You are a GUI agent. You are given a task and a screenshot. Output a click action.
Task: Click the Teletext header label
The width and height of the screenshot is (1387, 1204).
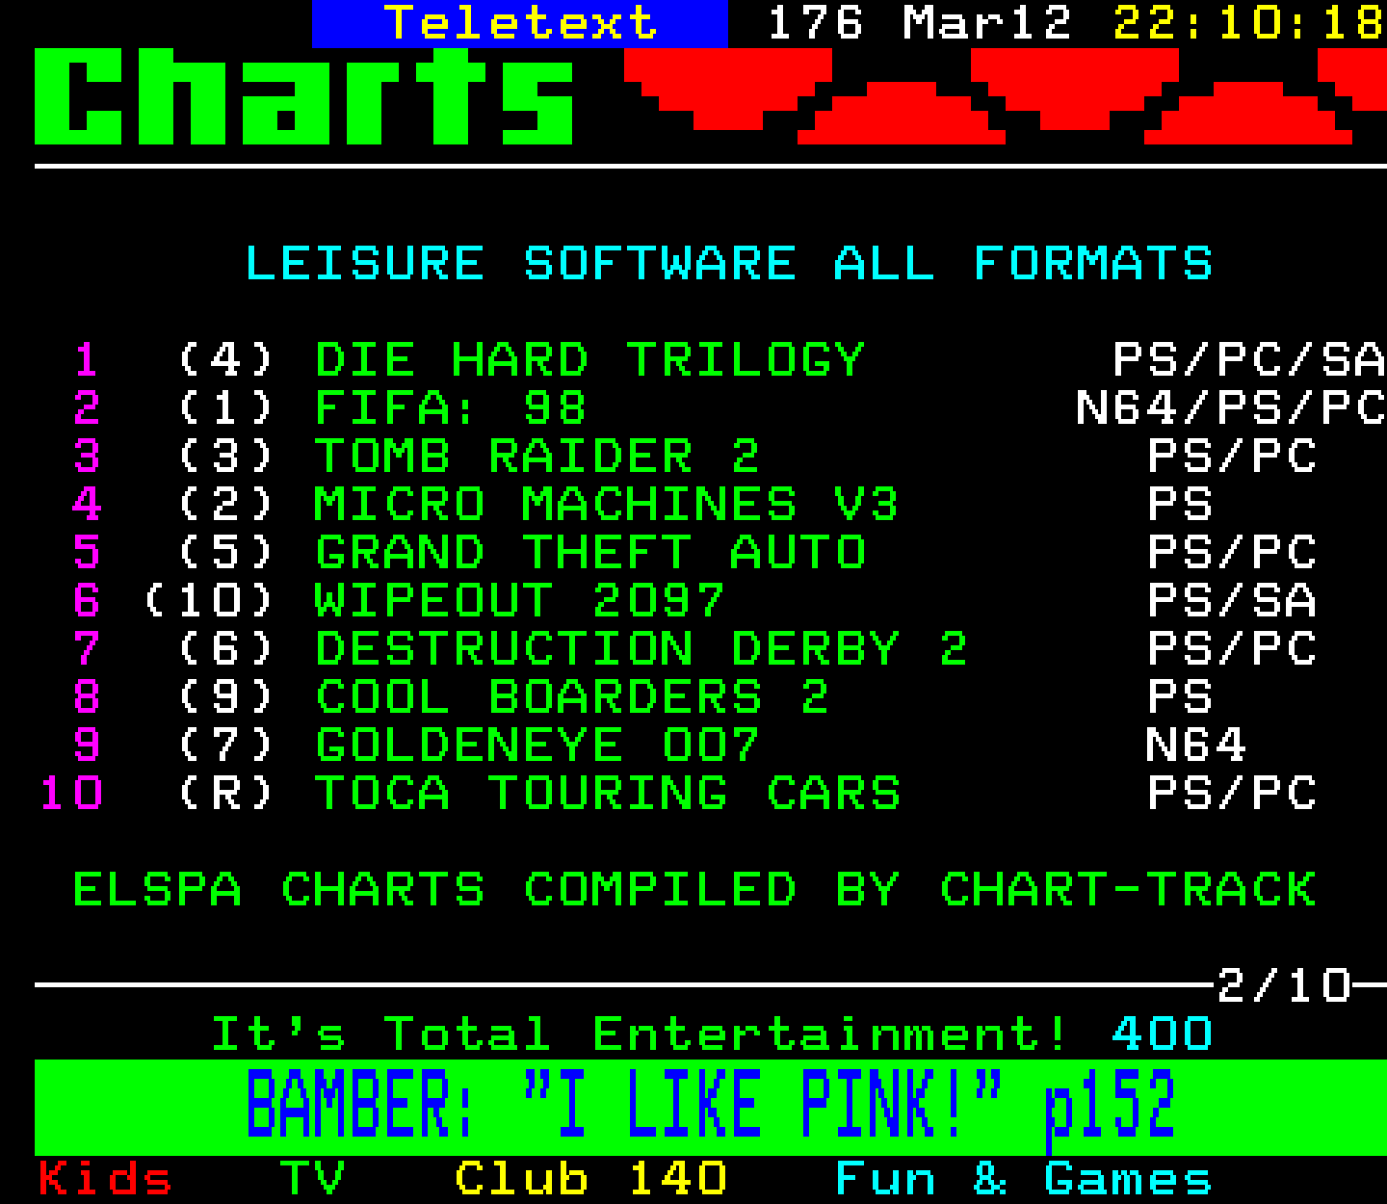pyautogui.click(x=520, y=23)
